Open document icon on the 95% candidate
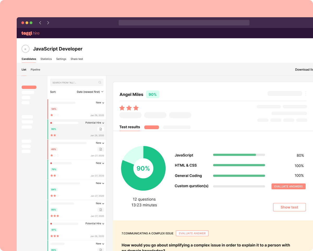Screen dimensions: 313x251 101,210
